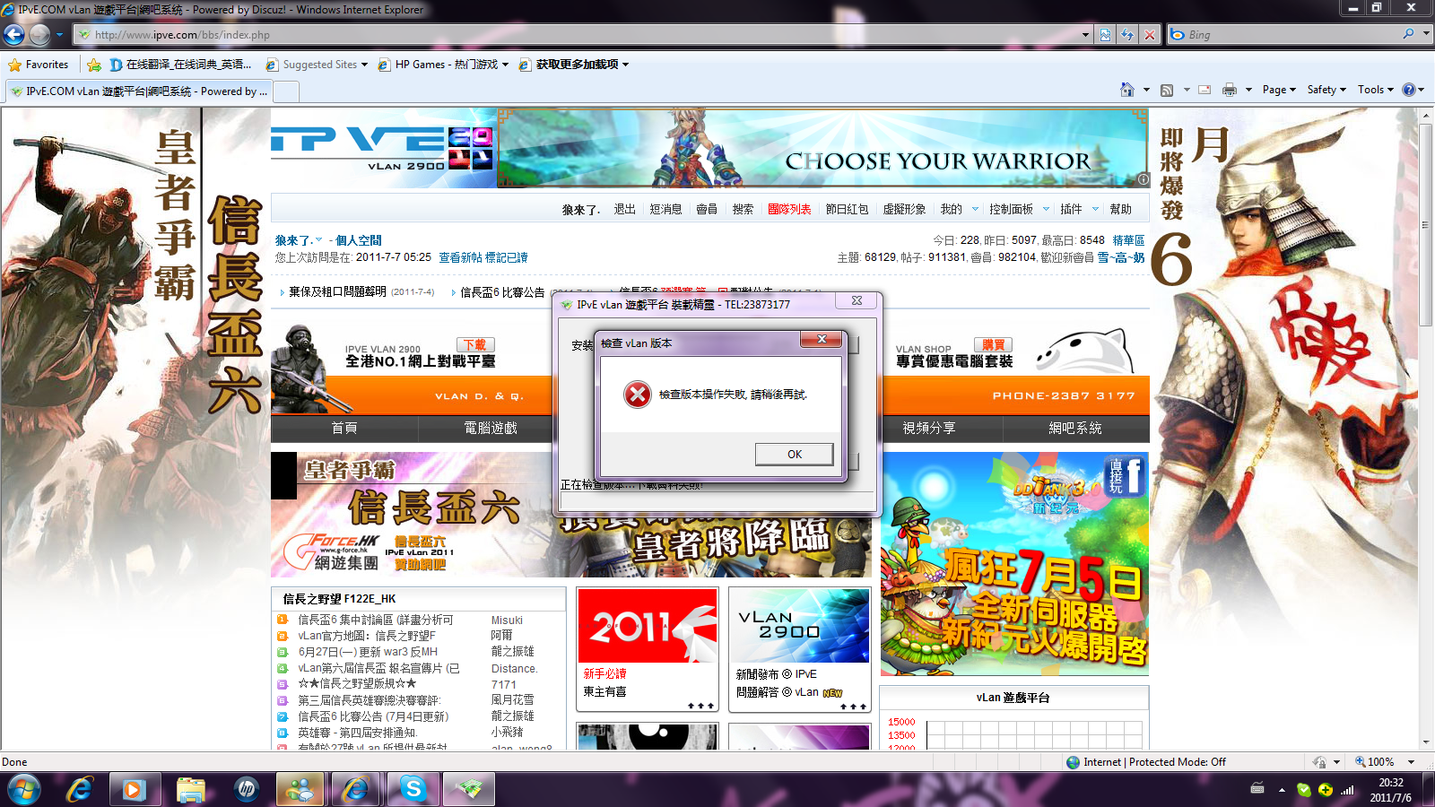Go back with the browser Back arrow
The image size is (1435, 807).
[13, 35]
